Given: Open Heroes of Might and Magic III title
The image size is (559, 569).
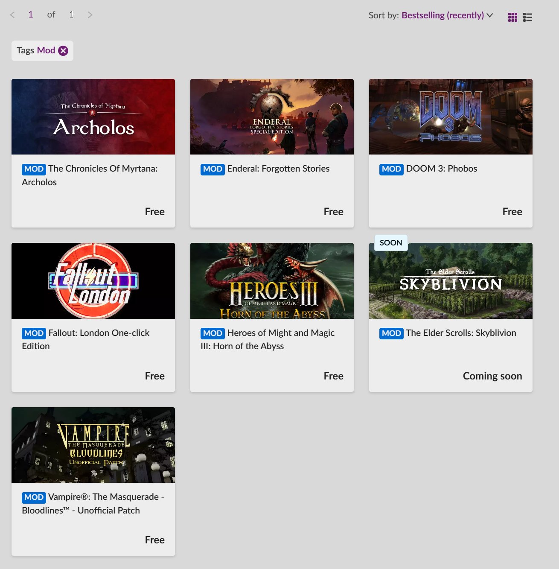Looking at the screenshot, I should 268,339.
